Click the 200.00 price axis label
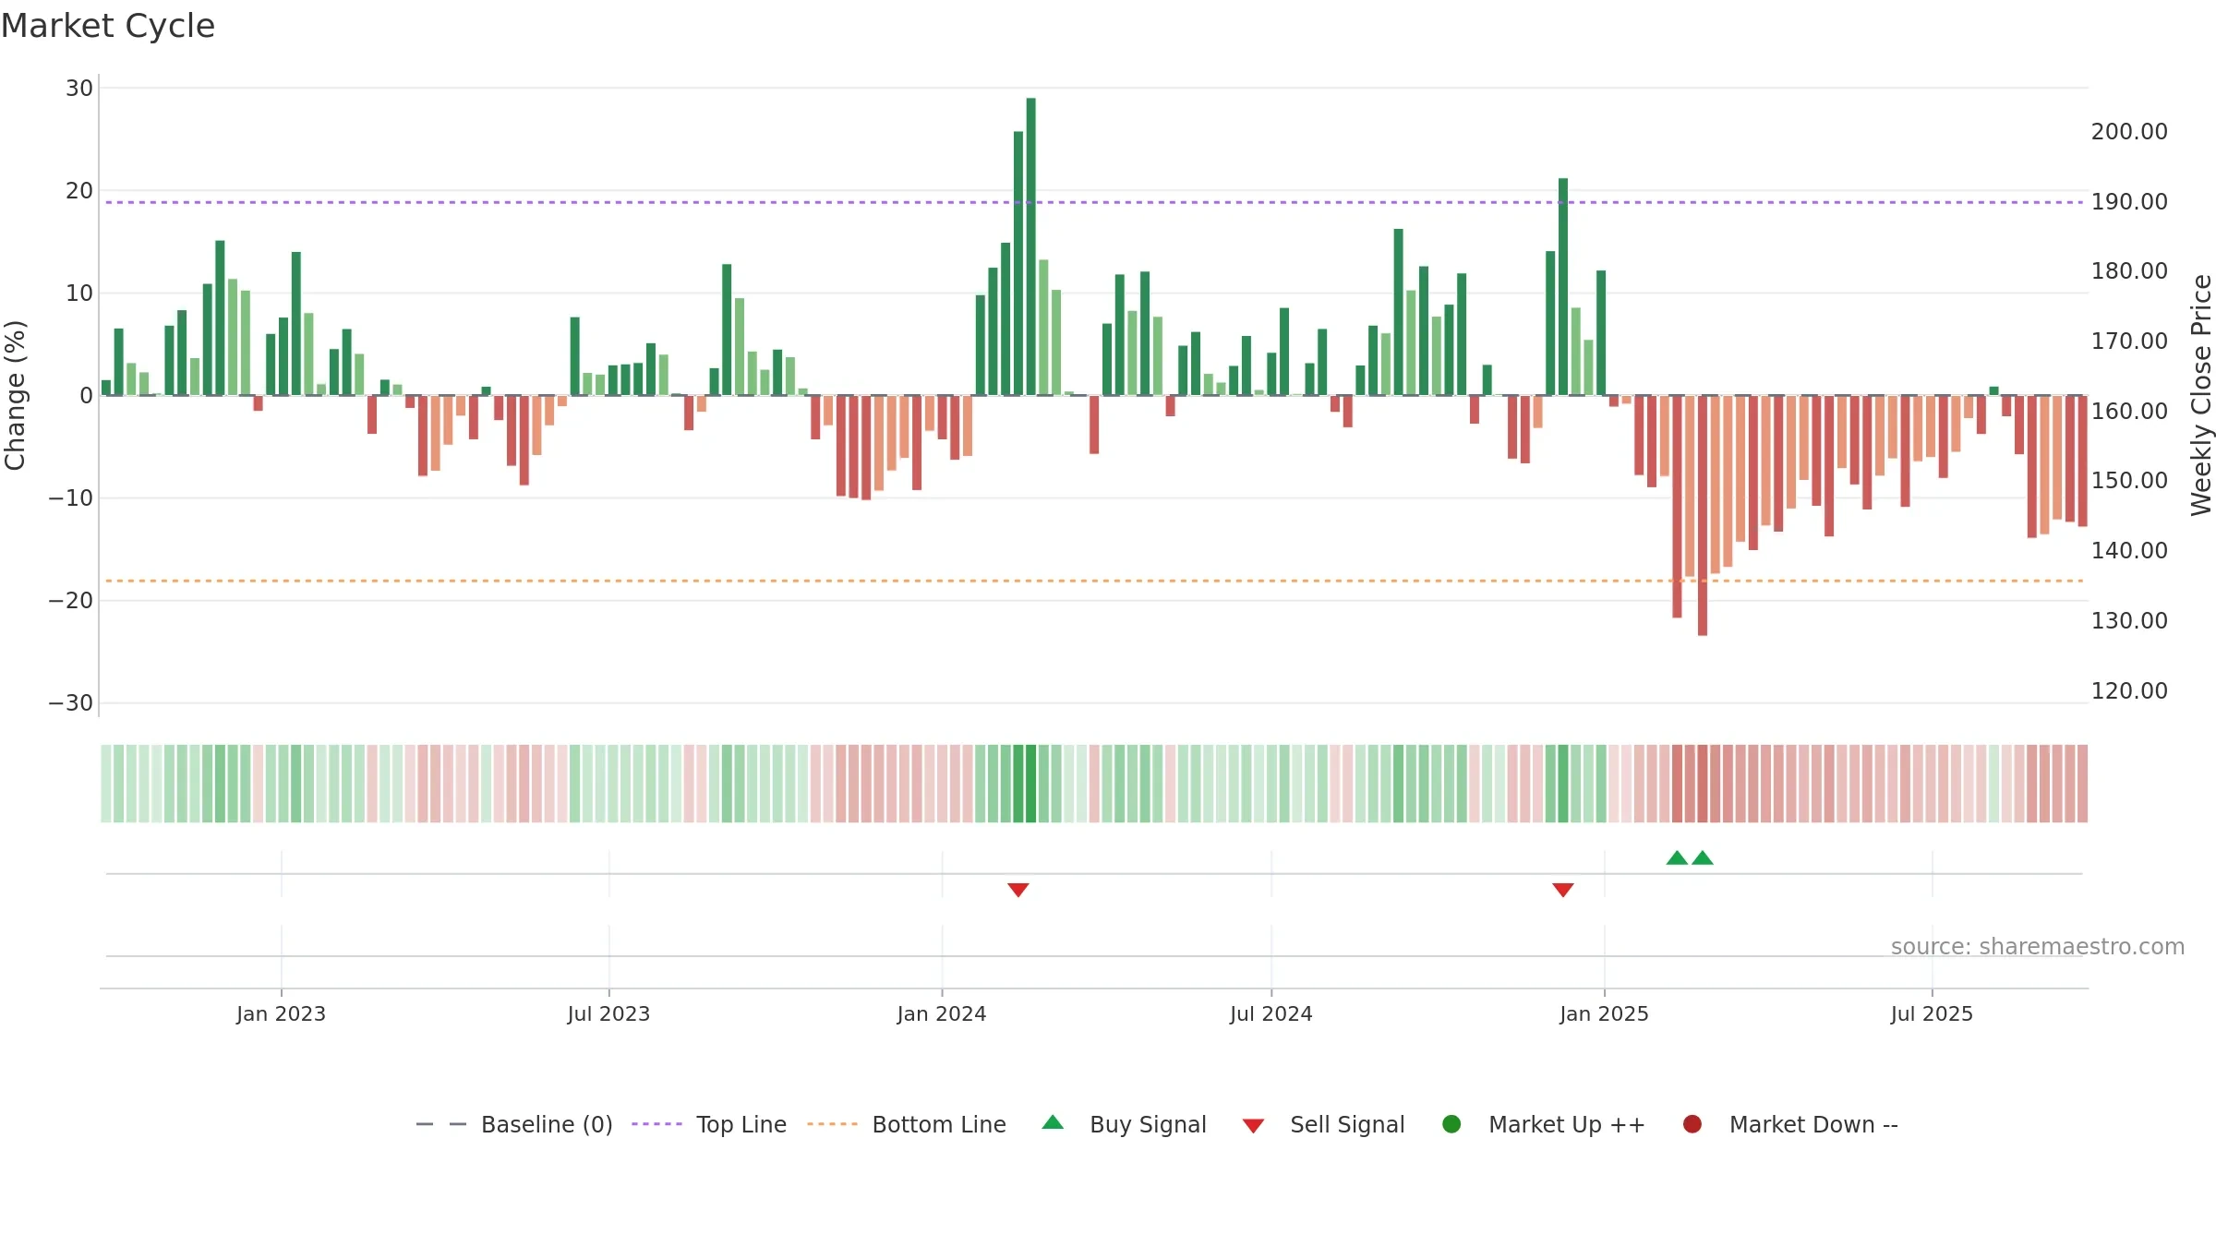The height and width of the screenshot is (1246, 2216). 2129,131
